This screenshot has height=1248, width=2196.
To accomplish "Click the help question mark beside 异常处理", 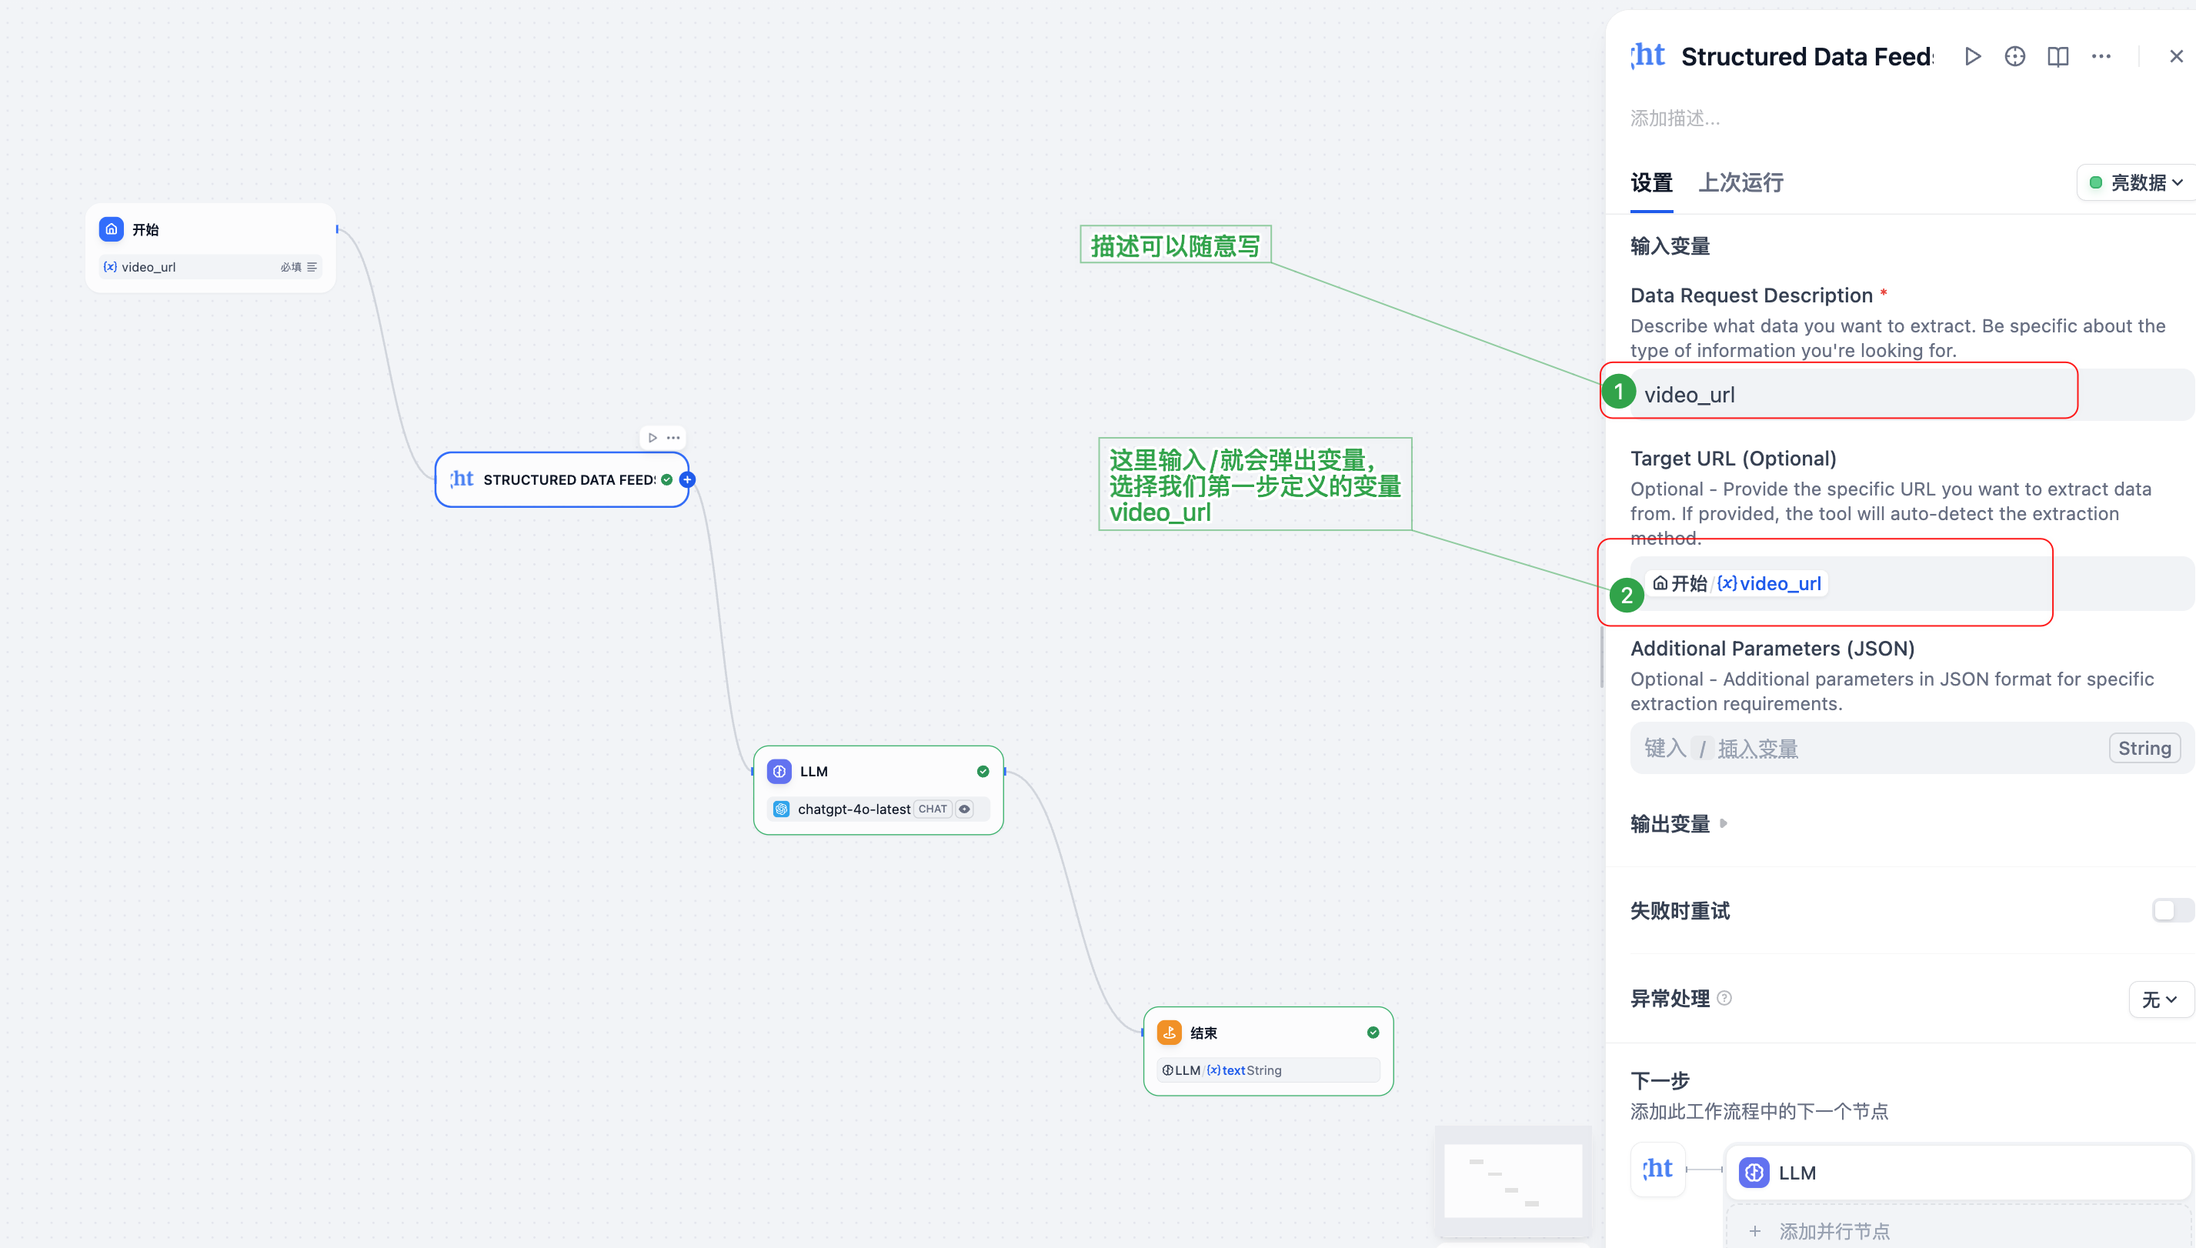I will coord(1724,998).
